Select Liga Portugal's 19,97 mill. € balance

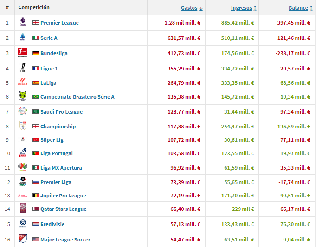(295, 153)
